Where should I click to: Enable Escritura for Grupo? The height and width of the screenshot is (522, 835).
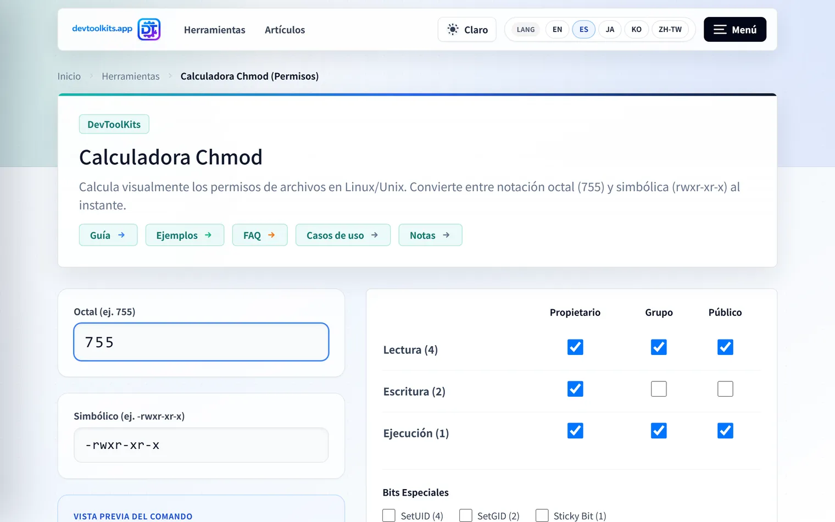[x=659, y=389]
